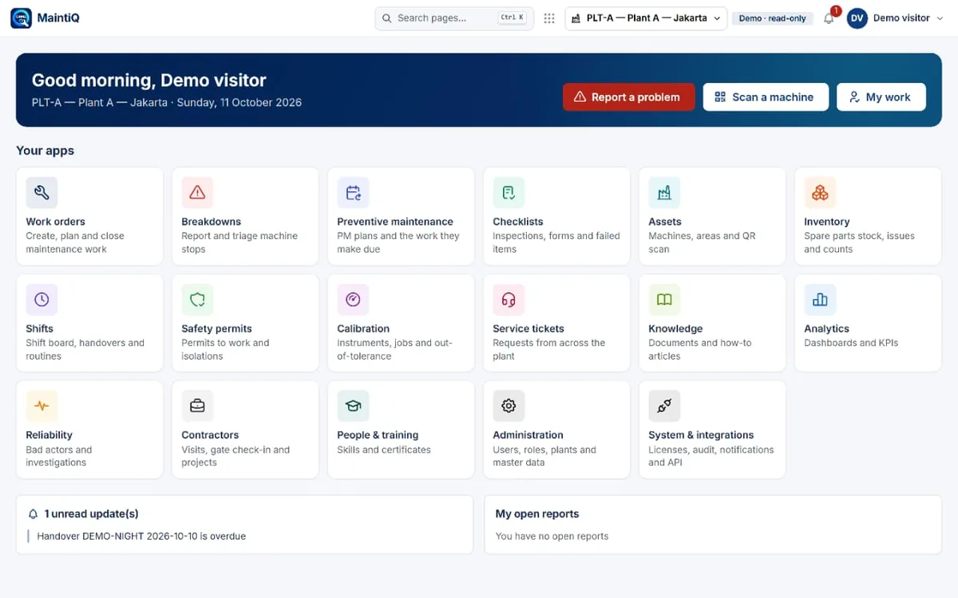Open the System & integrations plug icon
The width and height of the screenshot is (958, 598).
click(x=664, y=406)
